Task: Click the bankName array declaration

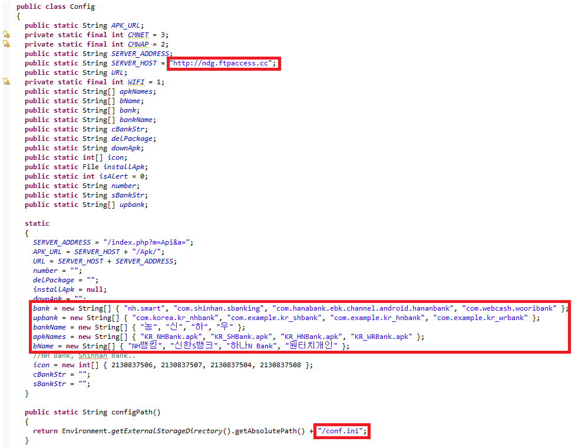Action: pos(90,120)
